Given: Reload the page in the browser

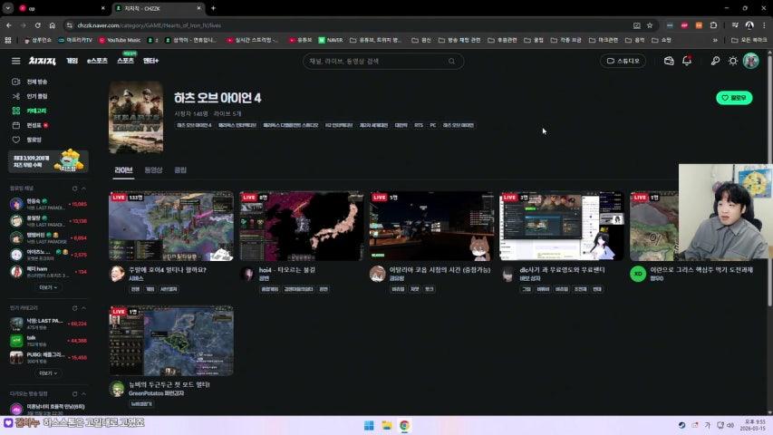Looking at the screenshot, I should pyautogui.click(x=37, y=25).
